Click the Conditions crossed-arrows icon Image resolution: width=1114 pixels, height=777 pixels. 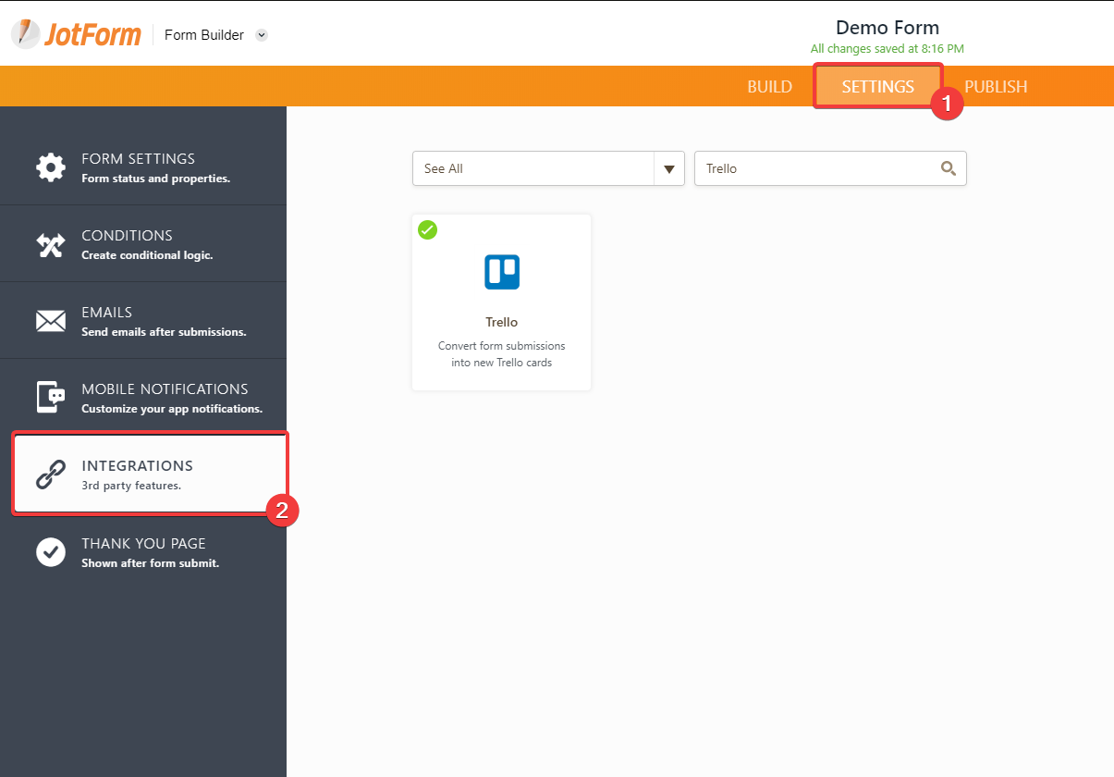pyautogui.click(x=51, y=244)
